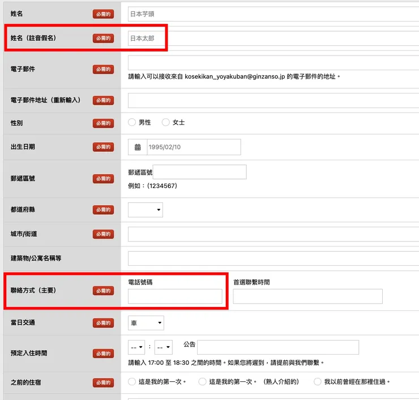419x400 pixels.
Task: Click the 建築物/公寓名稱等 input field
Action: (x=273, y=258)
